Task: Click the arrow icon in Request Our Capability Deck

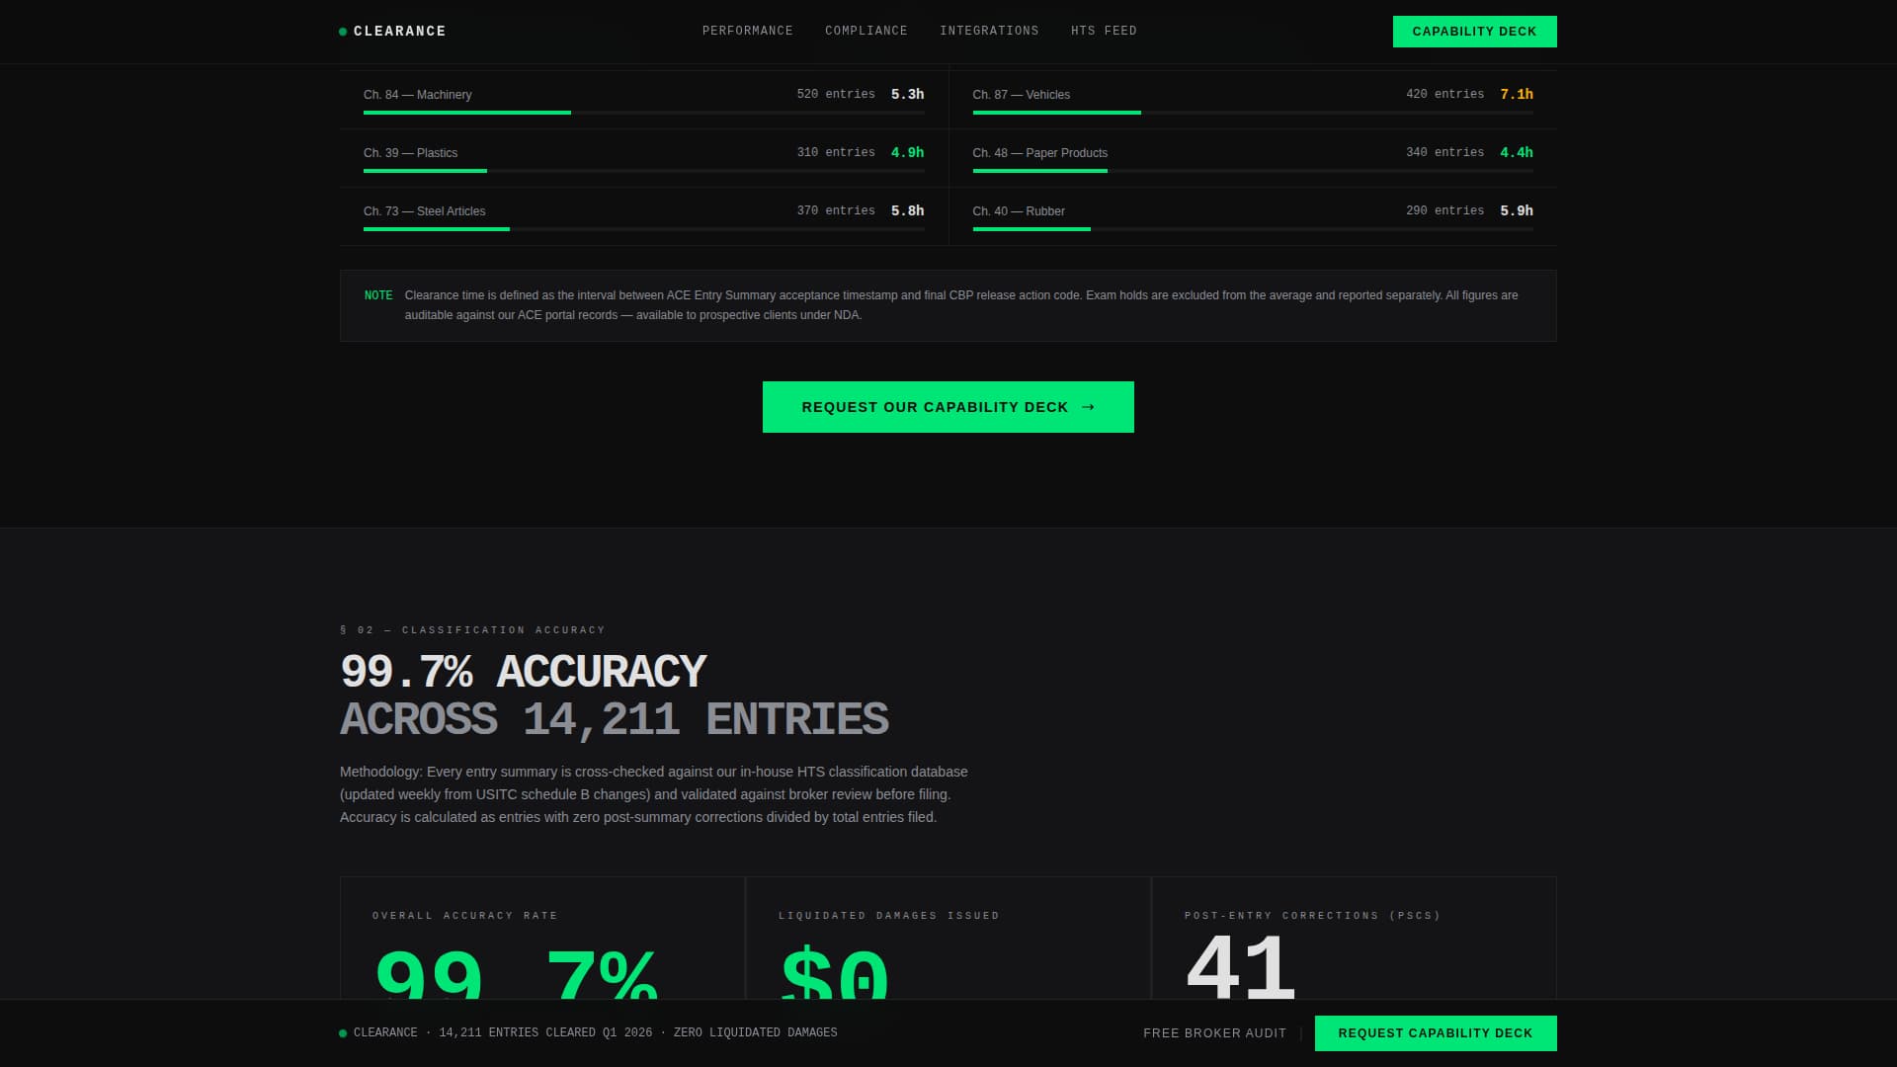Action: pyautogui.click(x=1088, y=407)
